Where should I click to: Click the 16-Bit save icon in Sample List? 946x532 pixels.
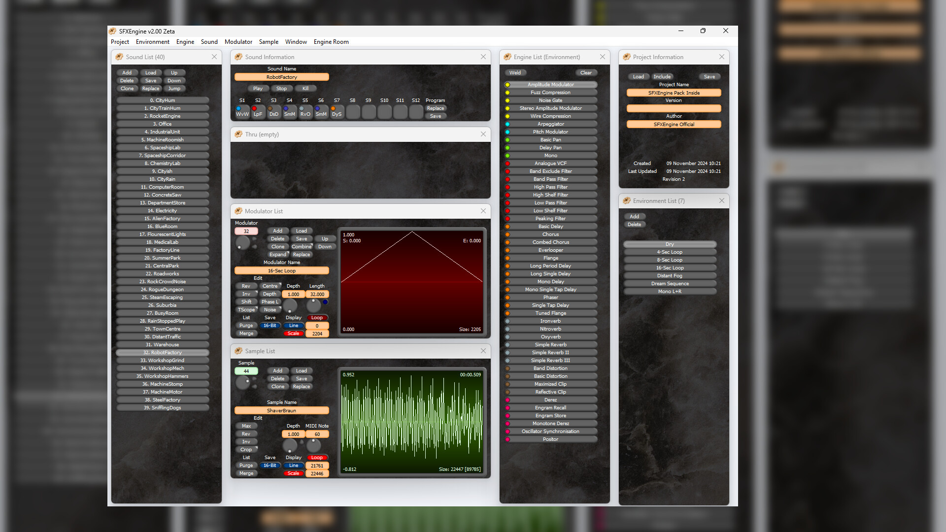pos(270,465)
